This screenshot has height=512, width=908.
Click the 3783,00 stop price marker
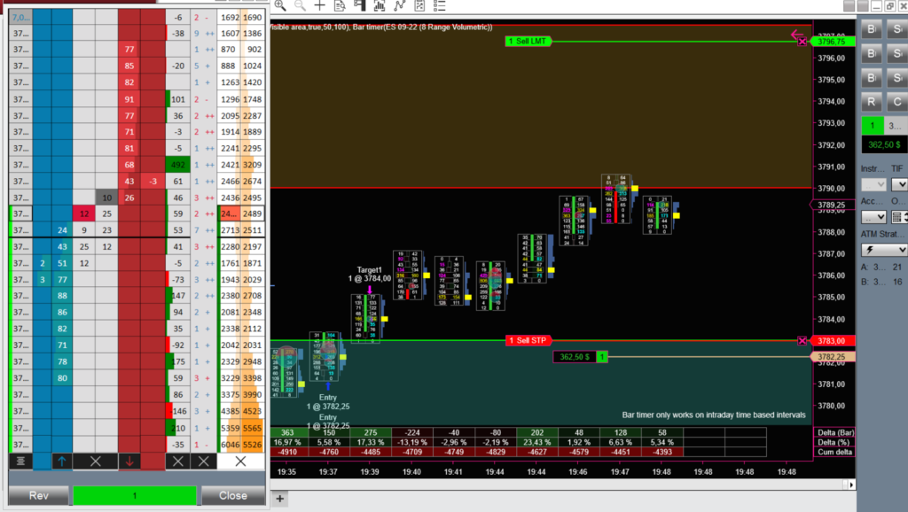833,341
